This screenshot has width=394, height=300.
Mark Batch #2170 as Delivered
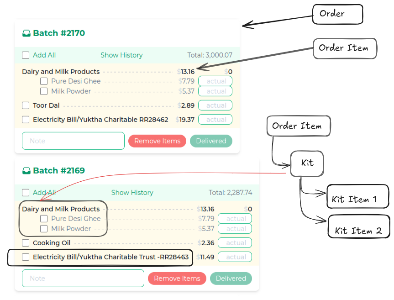point(211,141)
